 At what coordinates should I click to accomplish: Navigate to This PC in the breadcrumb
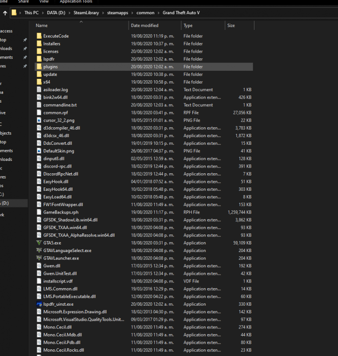(31, 13)
